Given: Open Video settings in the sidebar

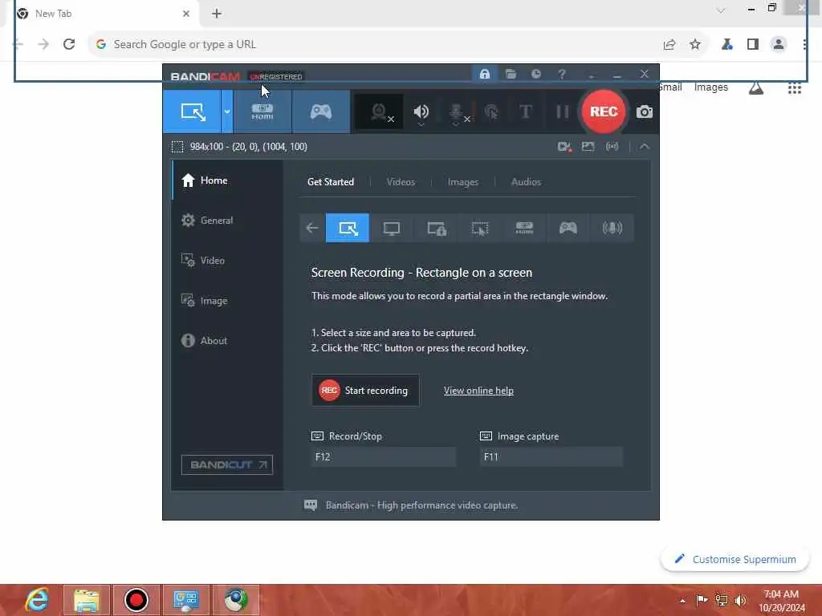Looking at the screenshot, I should point(227,261).
